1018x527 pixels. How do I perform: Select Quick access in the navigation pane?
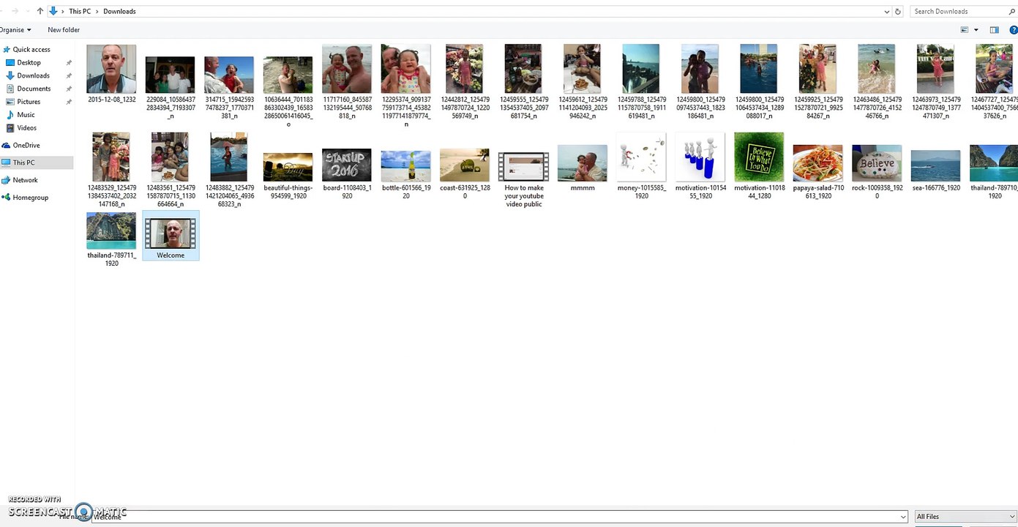point(31,50)
